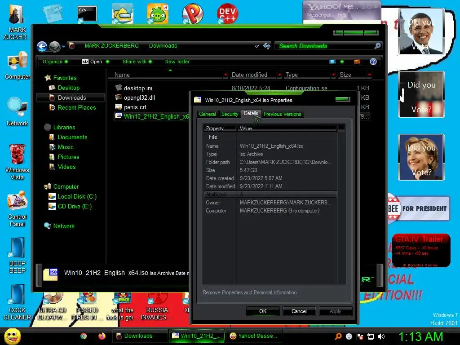This screenshot has width=460, height=345.
Task: Open the Share with dropdown
Action: pos(137,62)
